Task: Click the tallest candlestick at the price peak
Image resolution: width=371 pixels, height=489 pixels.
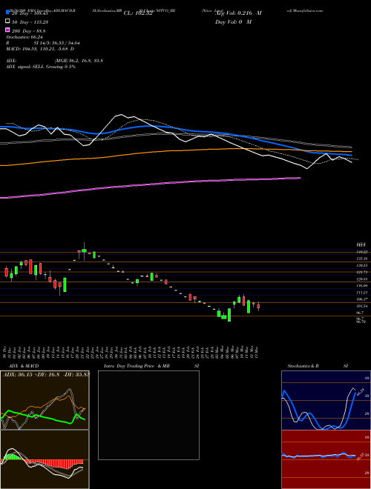Action: pos(84,250)
